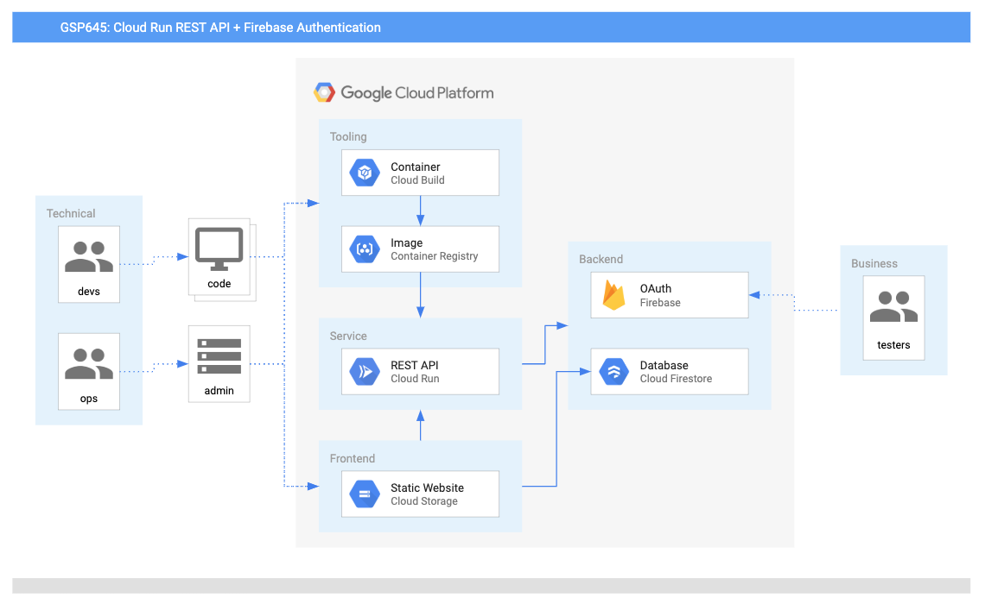The width and height of the screenshot is (985, 604).
Task: Select the devs people icon
Action: tap(89, 256)
